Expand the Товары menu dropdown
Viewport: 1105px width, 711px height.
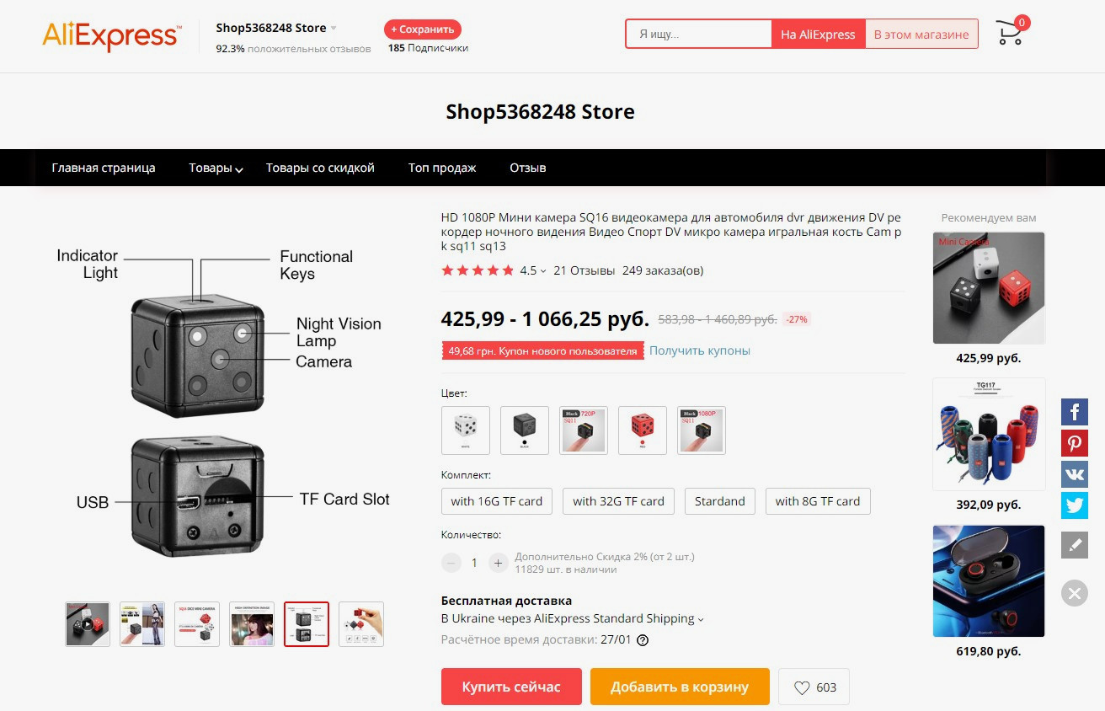(216, 168)
